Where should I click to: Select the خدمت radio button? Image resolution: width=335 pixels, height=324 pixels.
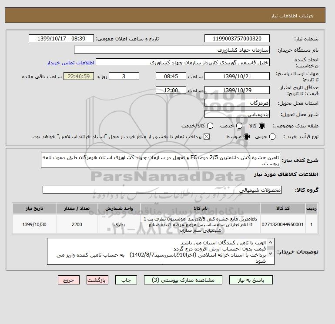(239, 126)
